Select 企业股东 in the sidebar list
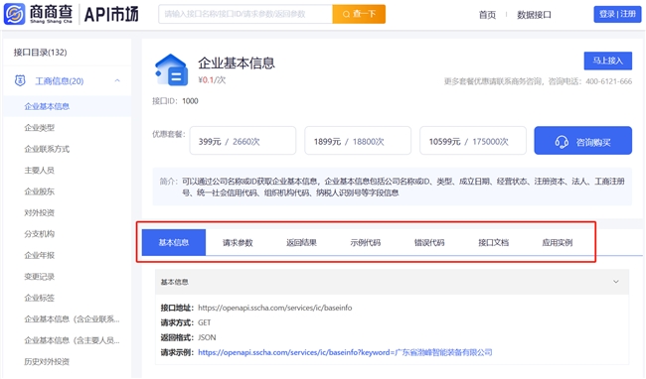This screenshot has width=646, height=379. pos(40,191)
